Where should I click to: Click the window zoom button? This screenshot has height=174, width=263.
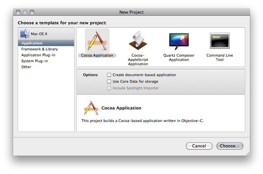pos(32,12)
